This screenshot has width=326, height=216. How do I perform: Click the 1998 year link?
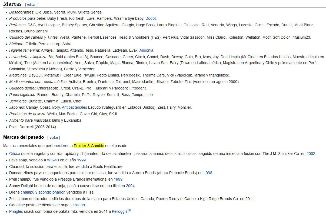click(208, 173)
